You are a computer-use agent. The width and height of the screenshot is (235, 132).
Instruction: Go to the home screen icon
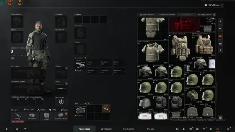point(17,129)
